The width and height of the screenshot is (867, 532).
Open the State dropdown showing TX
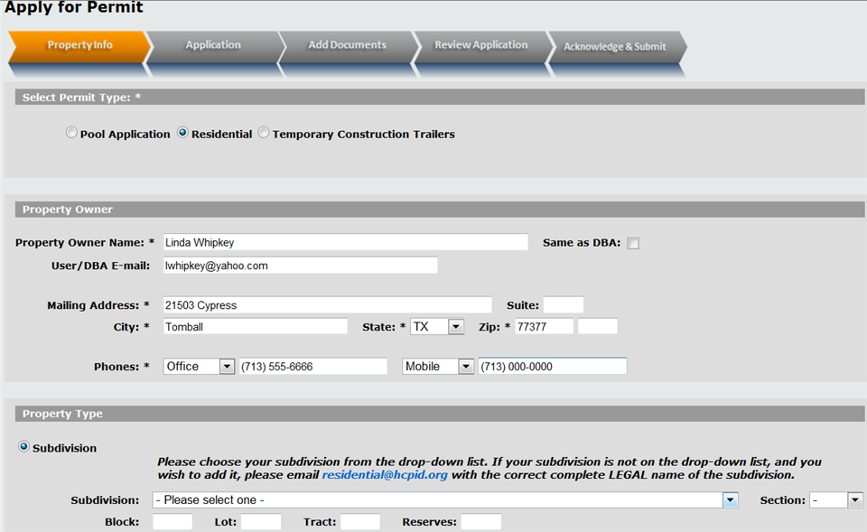437,327
